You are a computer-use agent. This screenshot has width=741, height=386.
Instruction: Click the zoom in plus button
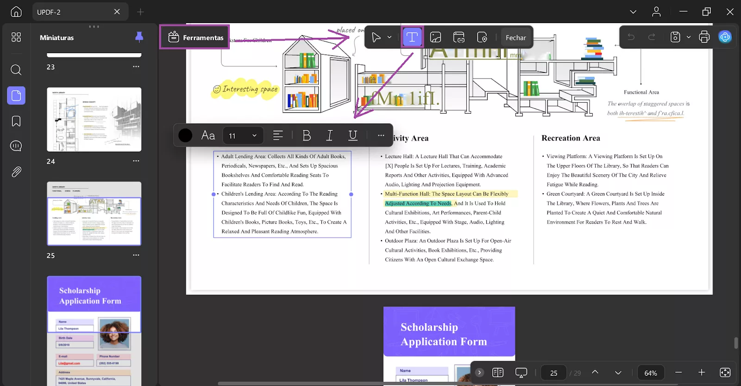click(x=702, y=373)
